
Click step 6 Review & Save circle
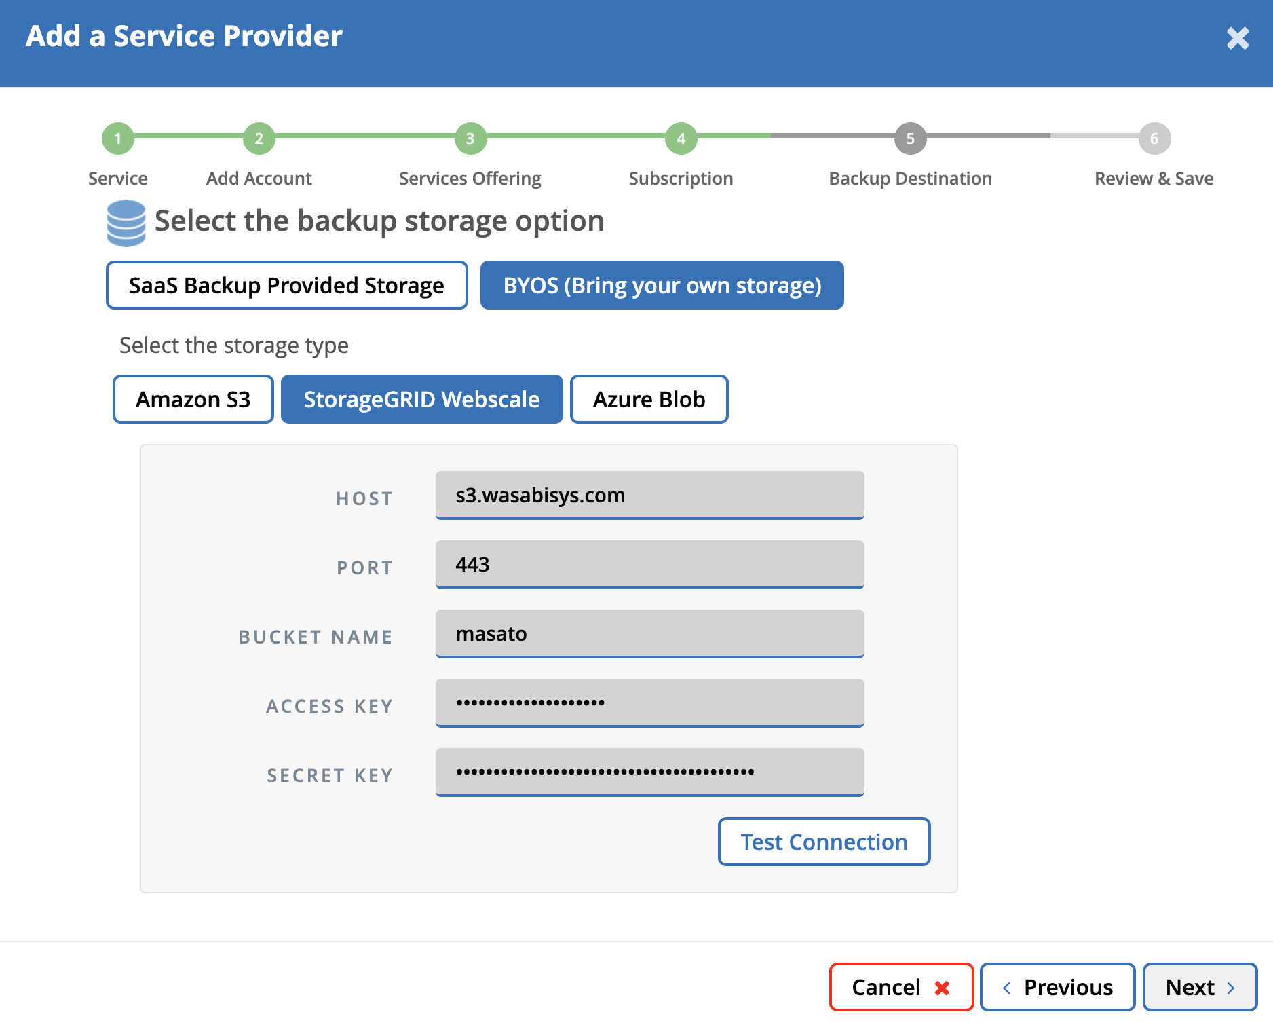pyautogui.click(x=1154, y=138)
